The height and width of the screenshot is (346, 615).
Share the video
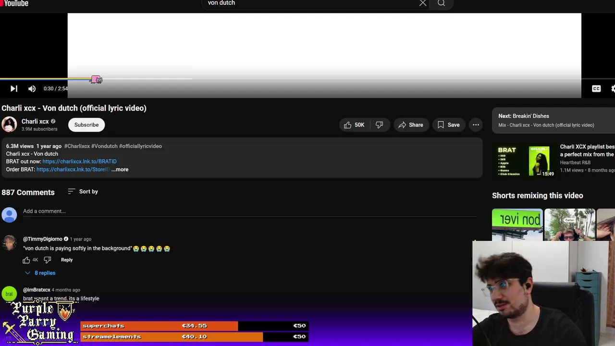411,125
